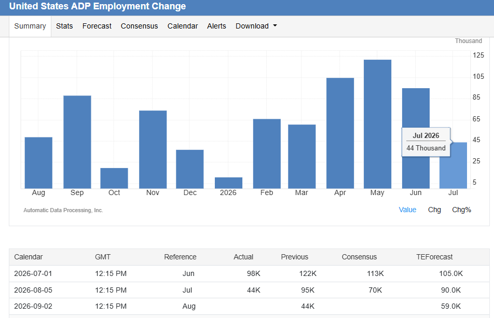
Task: Click the 105.0K TEForecast value
Action: point(451,273)
